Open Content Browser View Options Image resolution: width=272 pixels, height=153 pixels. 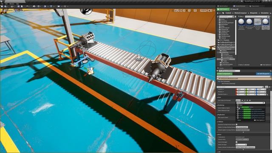[265, 65]
